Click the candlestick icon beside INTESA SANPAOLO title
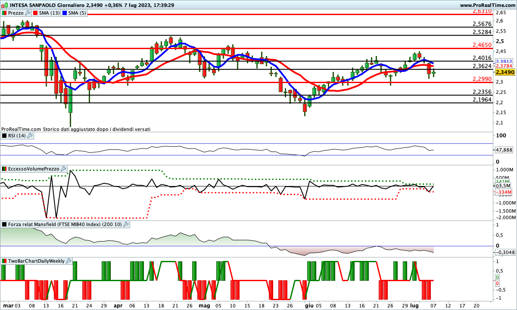Viewport: 517px width, 310px height. 4,5
